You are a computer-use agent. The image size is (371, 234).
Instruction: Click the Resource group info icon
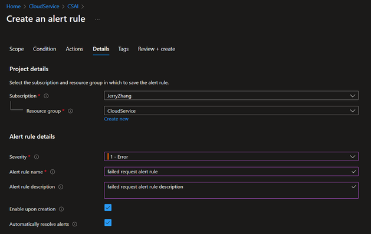click(x=71, y=111)
